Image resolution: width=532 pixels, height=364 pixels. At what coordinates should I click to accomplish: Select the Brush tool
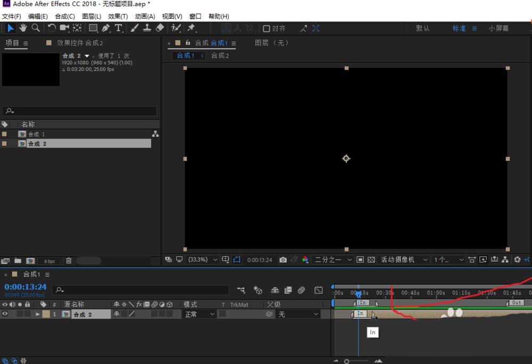pos(135,28)
